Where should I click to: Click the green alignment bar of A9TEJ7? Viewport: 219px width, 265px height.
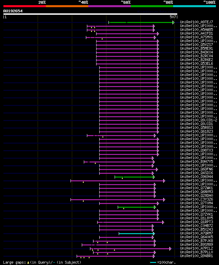tap(141, 22)
